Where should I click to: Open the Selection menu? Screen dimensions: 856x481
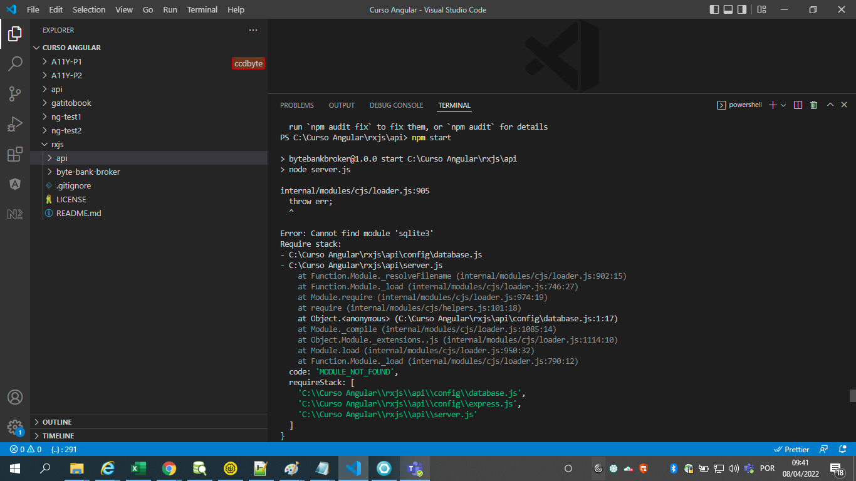click(x=89, y=9)
